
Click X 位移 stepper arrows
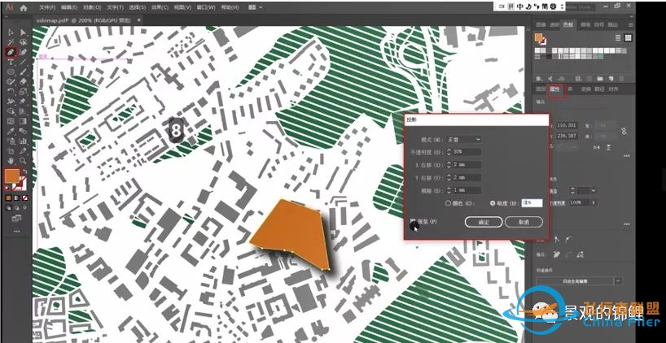(x=449, y=165)
